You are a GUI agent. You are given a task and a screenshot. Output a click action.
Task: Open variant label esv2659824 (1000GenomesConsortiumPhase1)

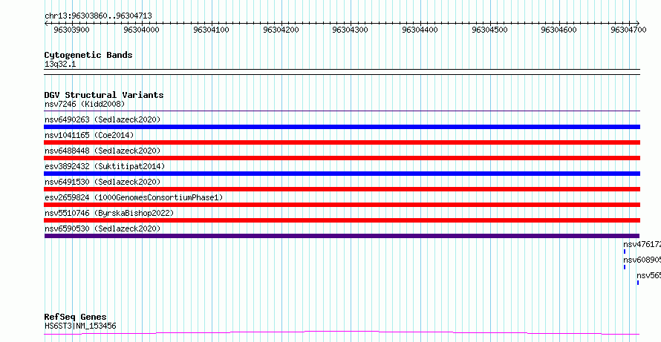pyautogui.click(x=134, y=197)
